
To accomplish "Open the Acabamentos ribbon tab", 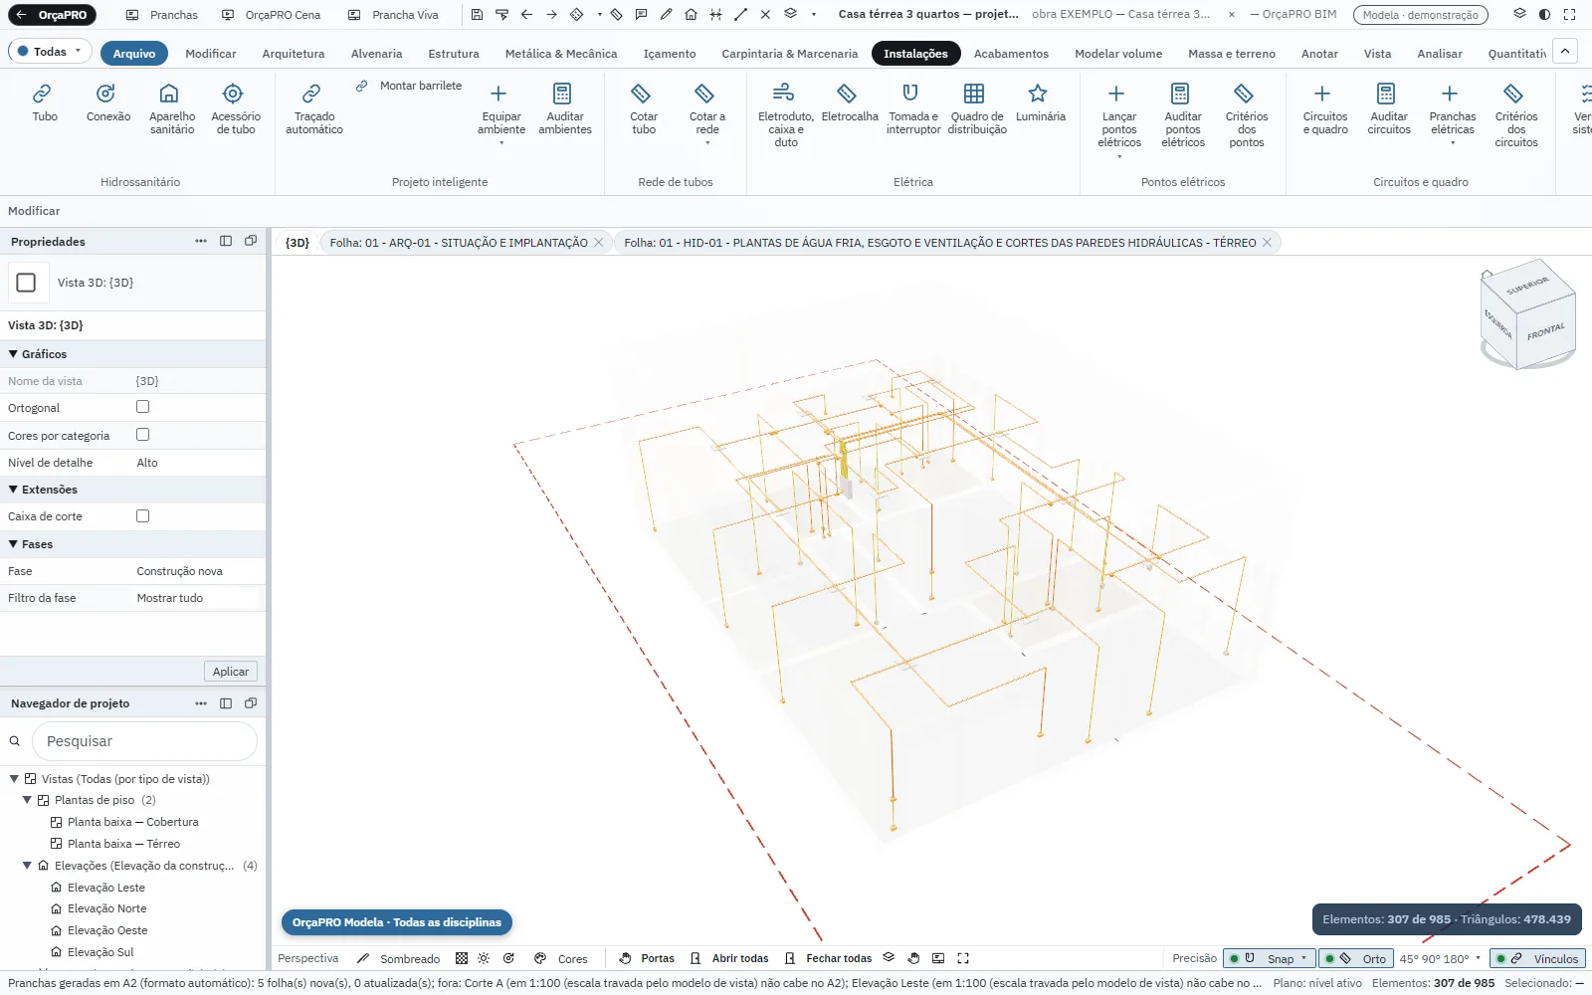I will (x=1011, y=54).
